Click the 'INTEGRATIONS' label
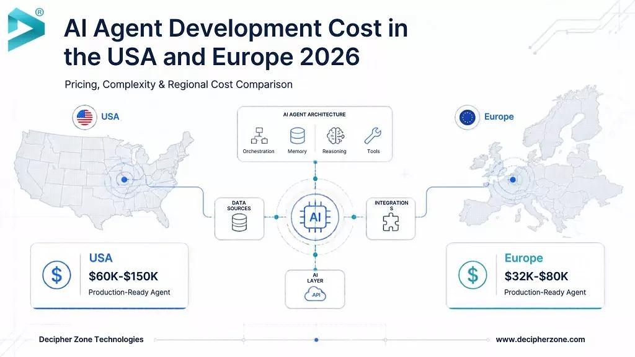This screenshot has height=357, width=635. click(x=391, y=206)
